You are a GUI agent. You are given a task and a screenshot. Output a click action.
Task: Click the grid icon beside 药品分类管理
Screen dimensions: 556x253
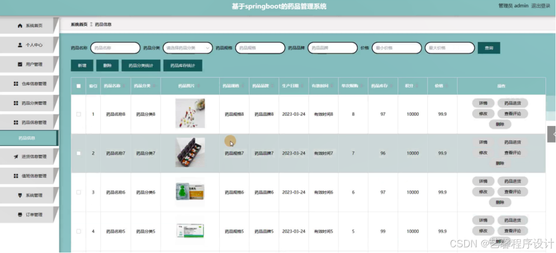tap(16, 103)
